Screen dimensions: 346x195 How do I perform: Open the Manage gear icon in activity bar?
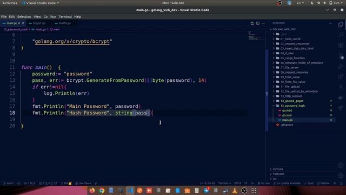pyautogui.click(x=341, y=175)
